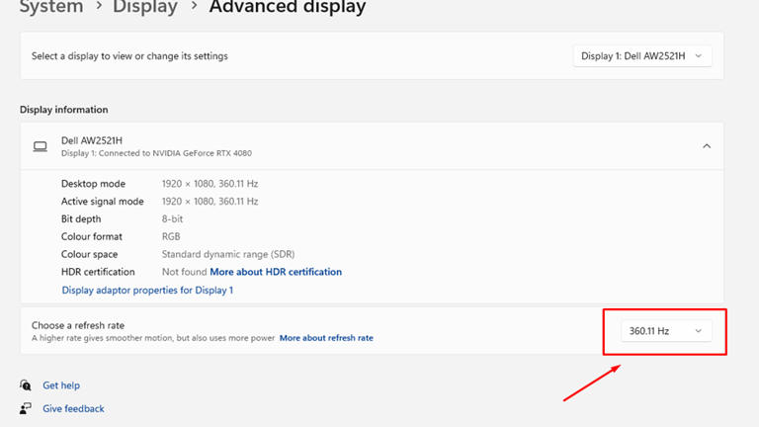Click the Display information heading
Image resolution: width=759 pixels, height=427 pixels.
[64, 110]
